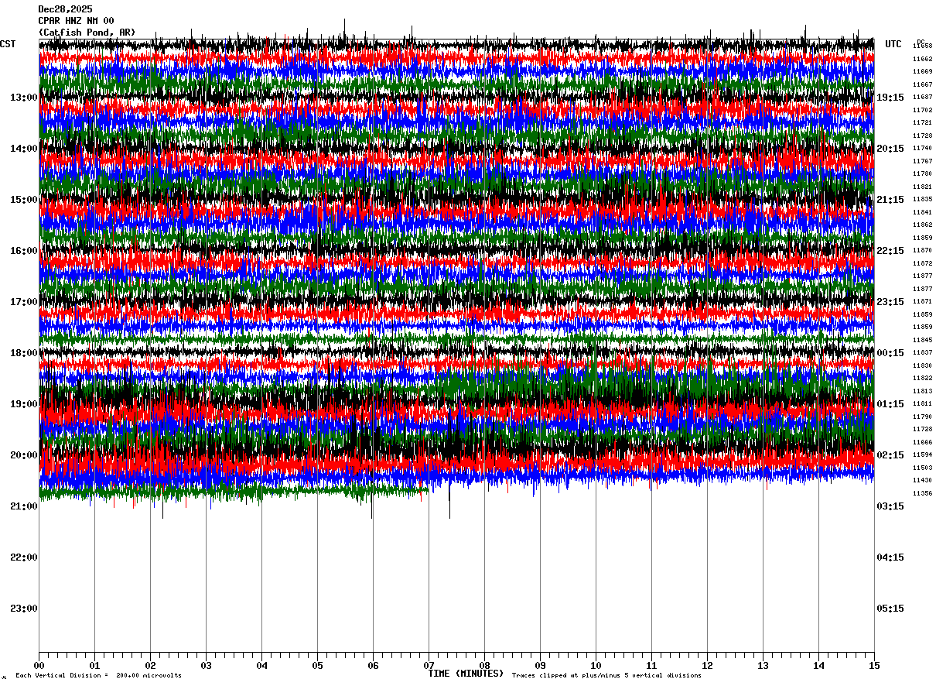Click the 03:15 UTC time label
The image size is (936, 686).
point(890,506)
